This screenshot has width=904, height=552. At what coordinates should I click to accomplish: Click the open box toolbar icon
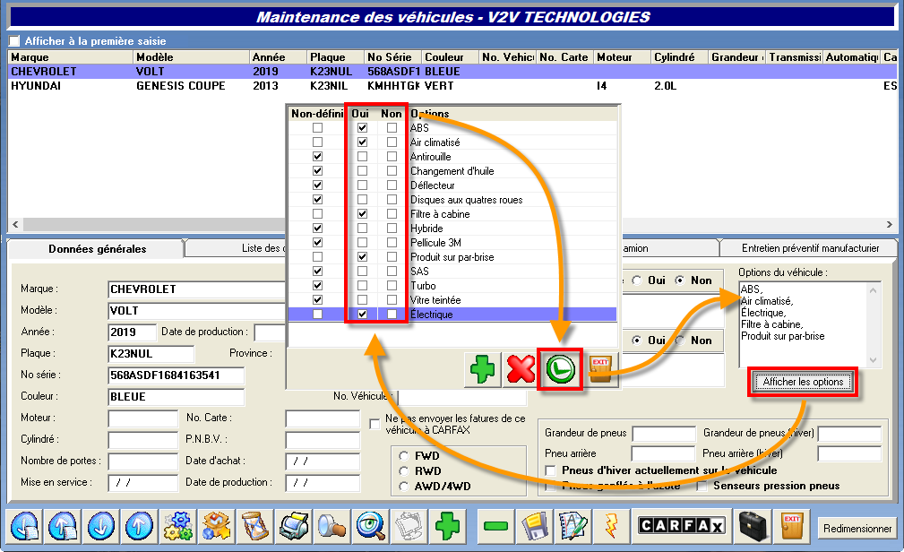[217, 526]
